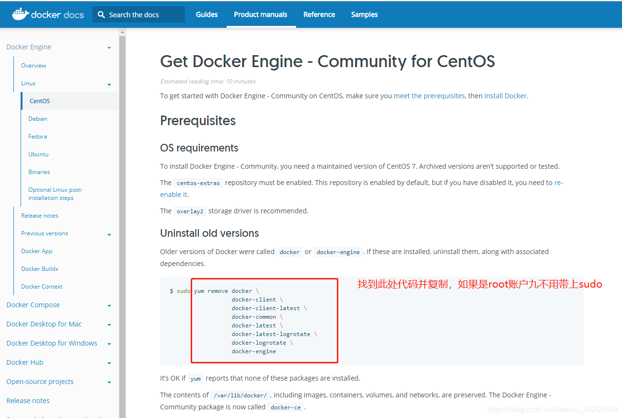
Task: Click the /var/lib/docker/ inline code
Action: [241, 395]
